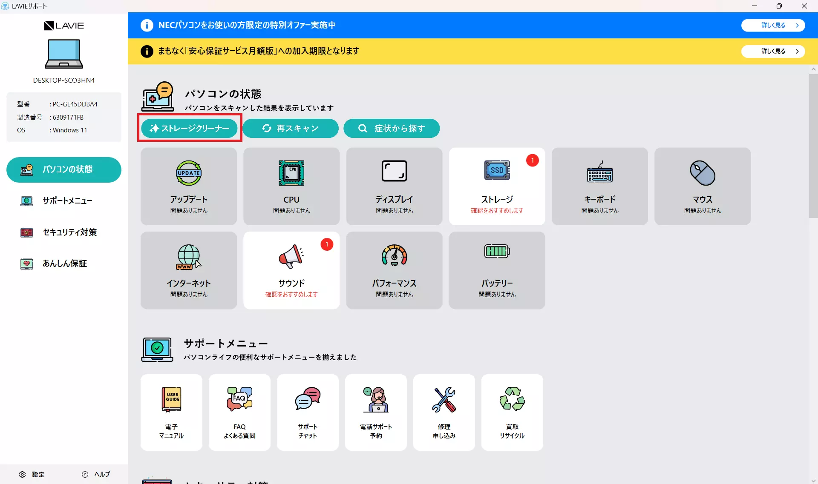This screenshot has width=818, height=484.
Task: Click the model number PC-GE45DDBA4
Action: (x=75, y=104)
